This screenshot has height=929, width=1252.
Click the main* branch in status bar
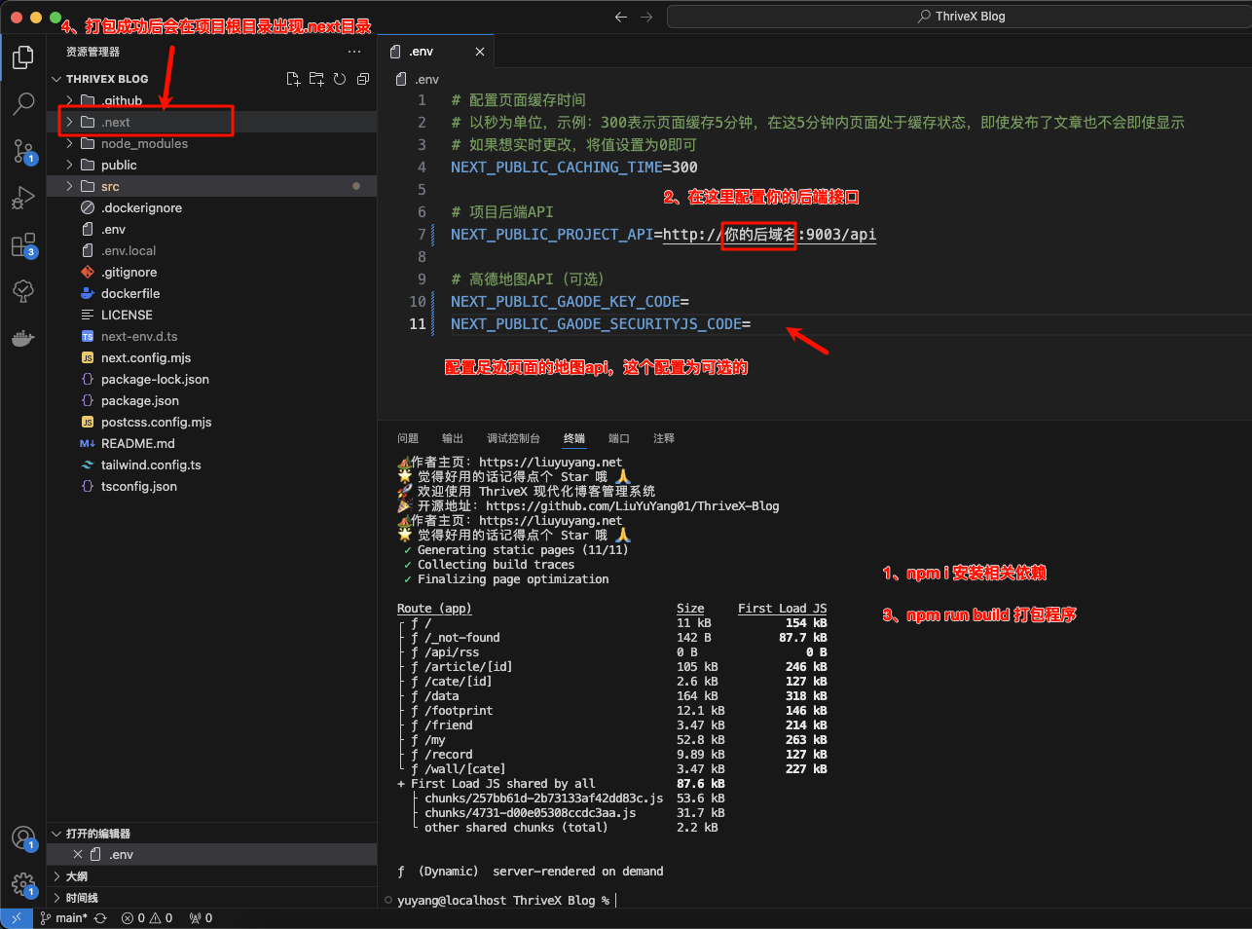[63, 917]
